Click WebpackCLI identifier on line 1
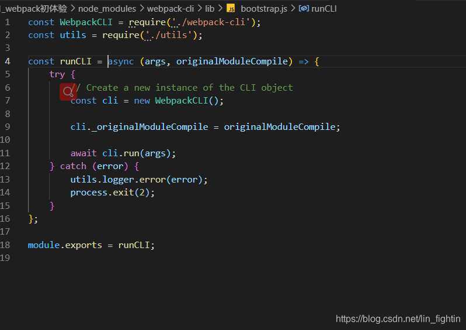The image size is (466, 330). [86, 22]
